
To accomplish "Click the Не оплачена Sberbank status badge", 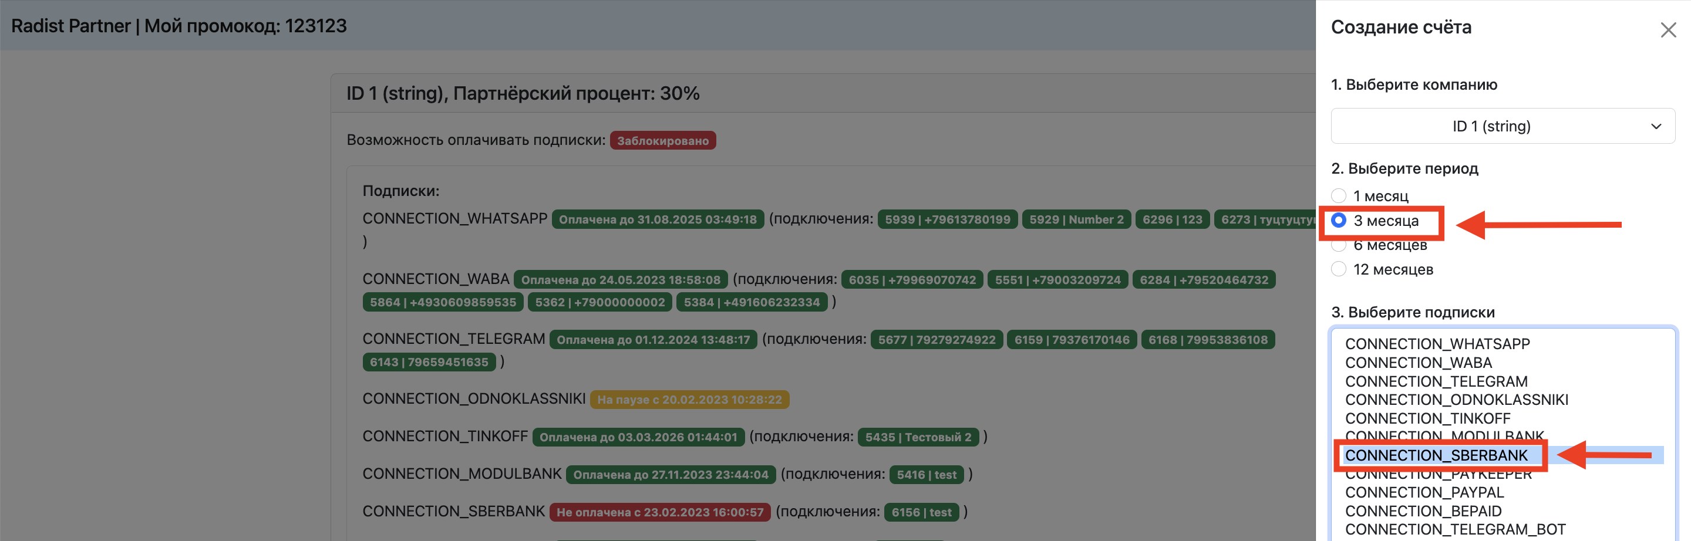I will coord(659,512).
